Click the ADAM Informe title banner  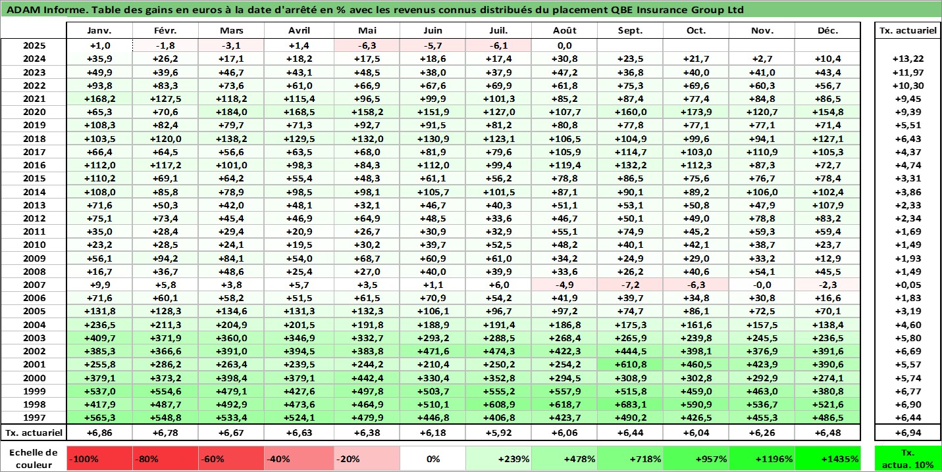click(x=471, y=11)
